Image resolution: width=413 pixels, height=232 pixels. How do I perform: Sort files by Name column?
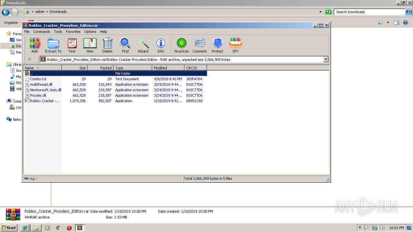pos(43,68)
